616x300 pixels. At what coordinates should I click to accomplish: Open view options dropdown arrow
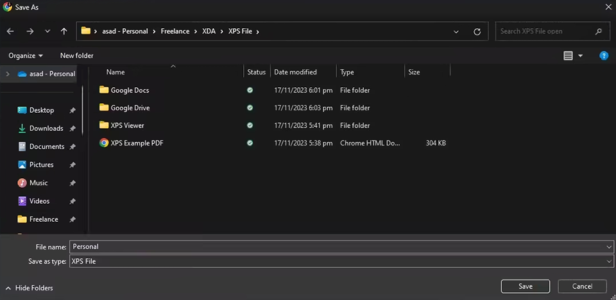coord(580,56)
